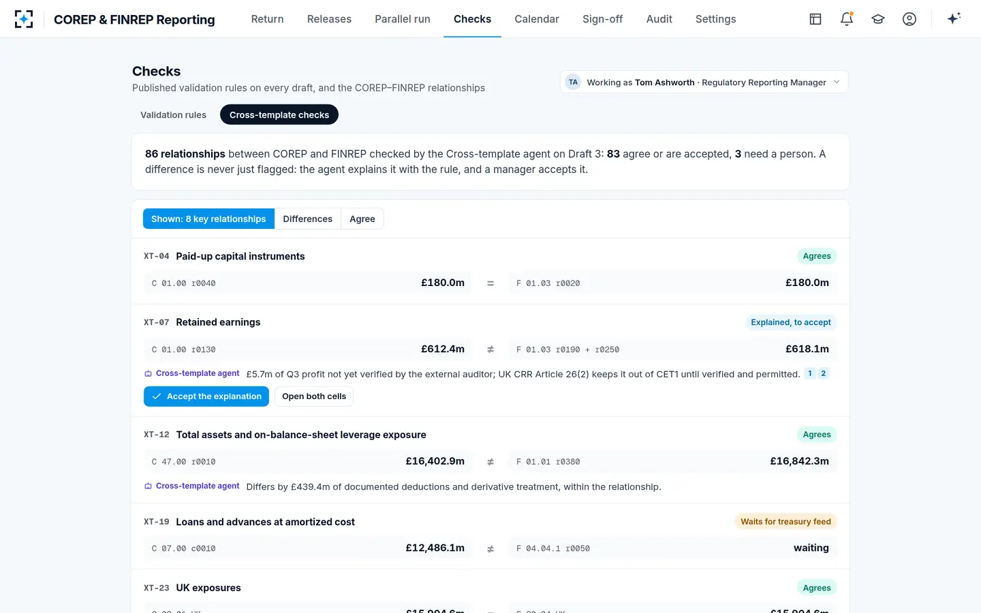981x613 pixels.
Task: Open the user account icon
Action: point(909,19)
